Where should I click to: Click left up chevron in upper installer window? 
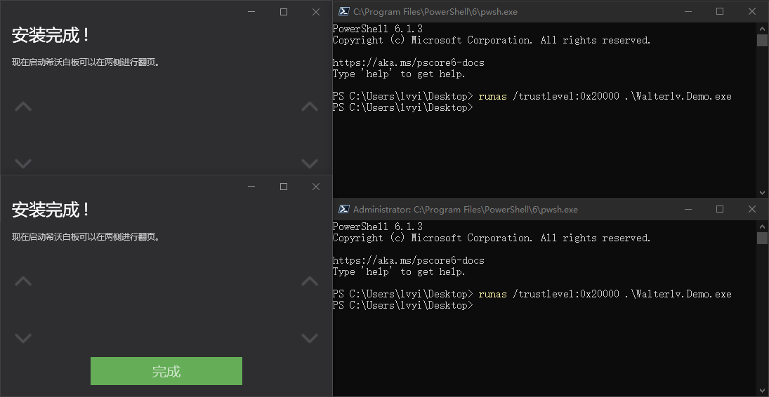point(23,107)
